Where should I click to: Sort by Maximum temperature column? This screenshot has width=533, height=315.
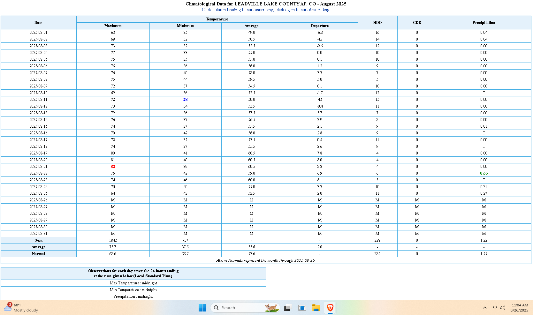[x=113, y=26]
